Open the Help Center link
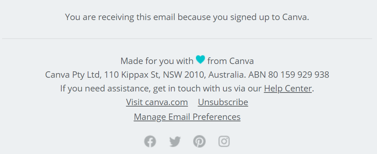377x154 pixels. point(288,89)
